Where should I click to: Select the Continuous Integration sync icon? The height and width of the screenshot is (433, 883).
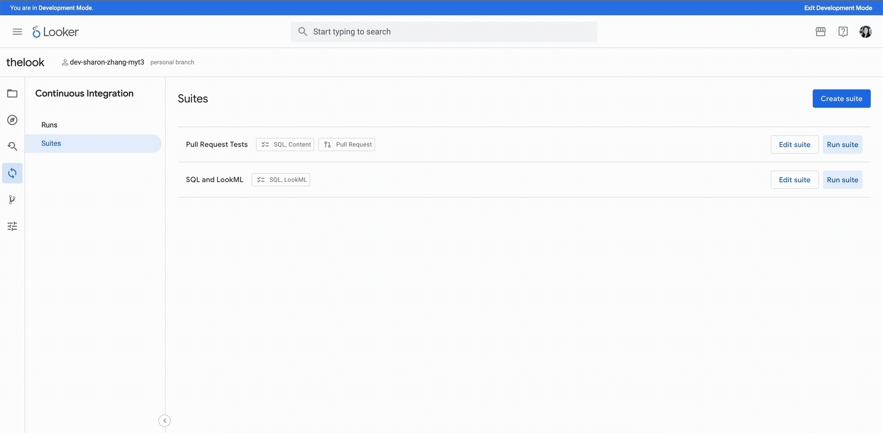(x=12, y=173)
